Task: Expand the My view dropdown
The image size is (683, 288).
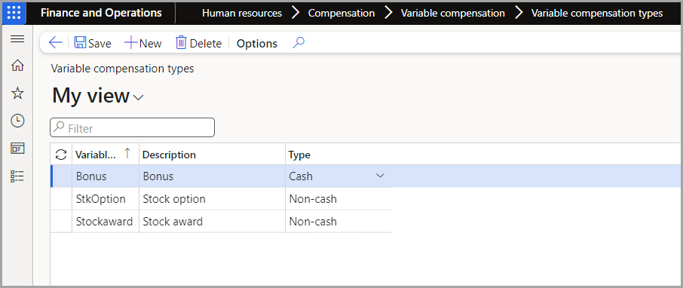Action: (98, 96)
